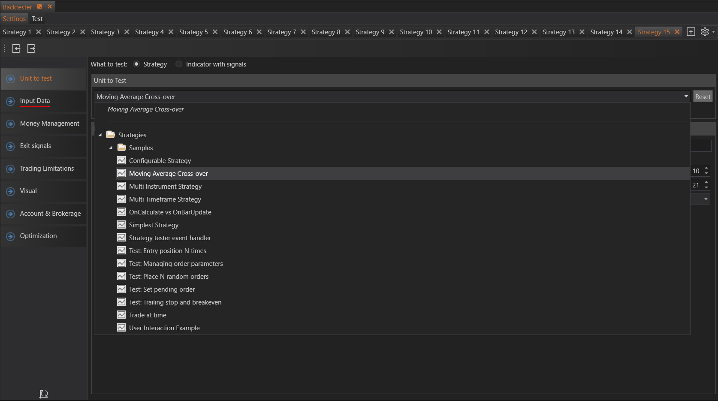Choose Multi Timeframe Strategy from the list
The height and width of the screenshot is (401, 718).
pyautogui.click(x=165, y=199)
